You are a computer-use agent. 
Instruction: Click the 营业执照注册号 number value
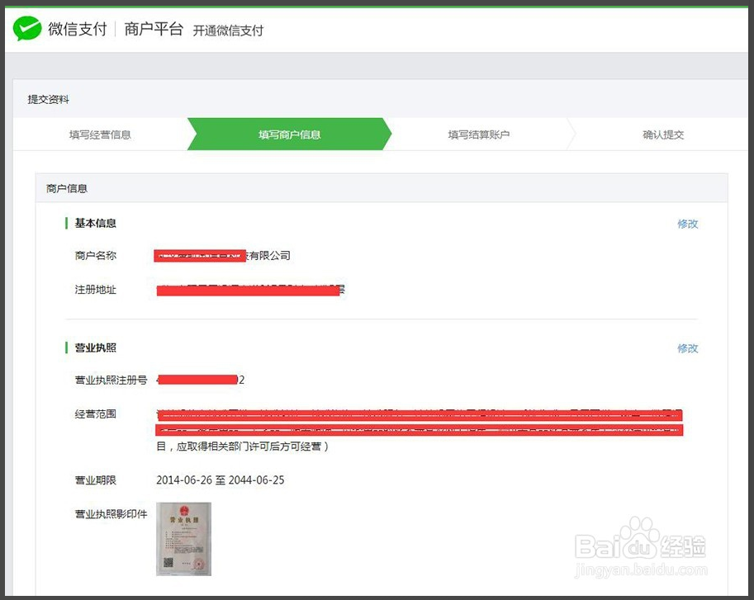[x=200, y=380]
